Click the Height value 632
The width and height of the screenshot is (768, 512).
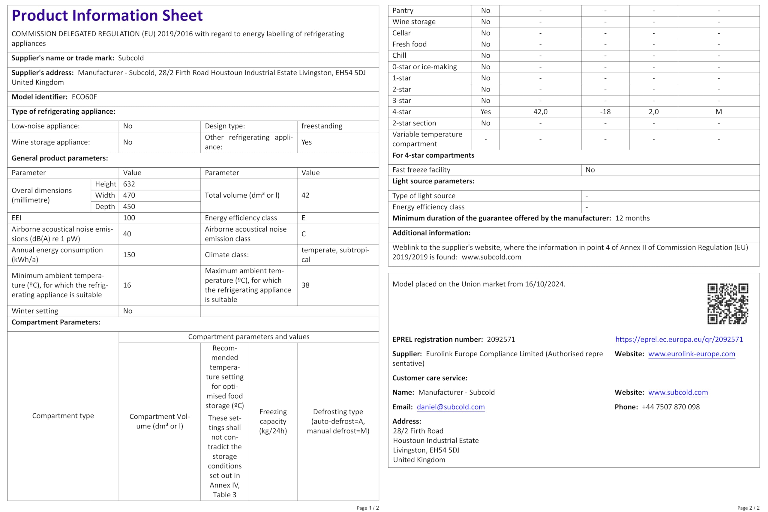pos(129,184)
